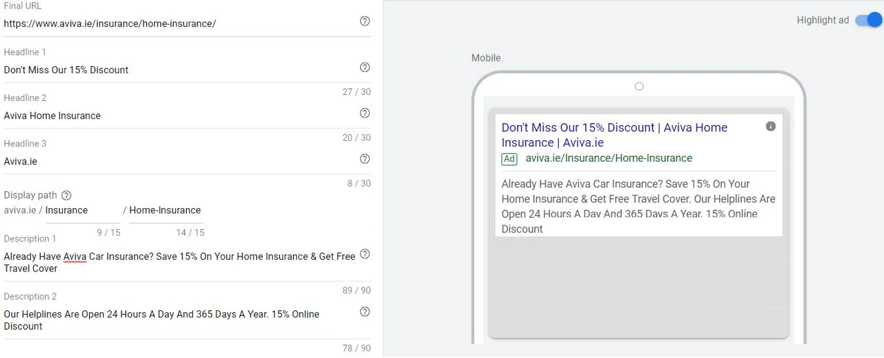Edit the Final URL input field
The image size is (884, 358).
(177, 24)
